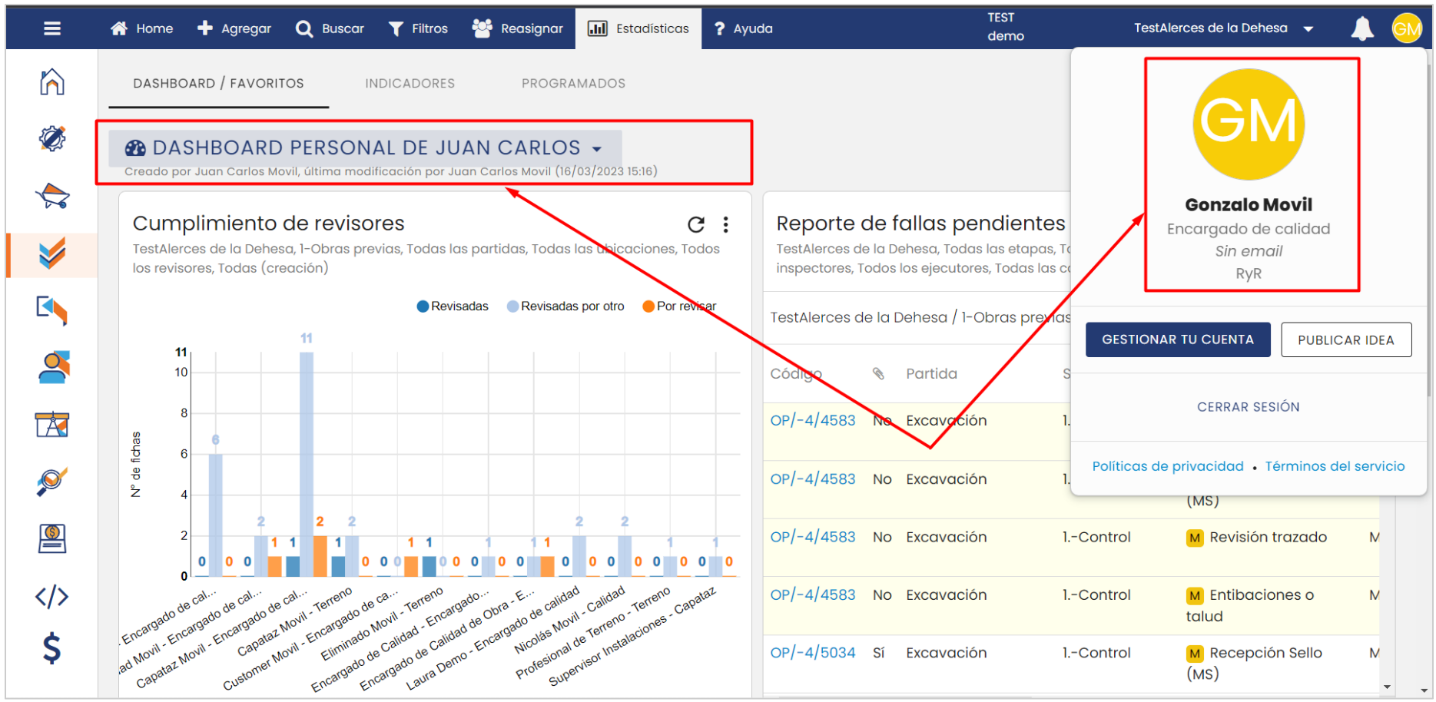Open the code brackets sidebar icon
The width and height of the screenshot is (1436, 702).
52,597
